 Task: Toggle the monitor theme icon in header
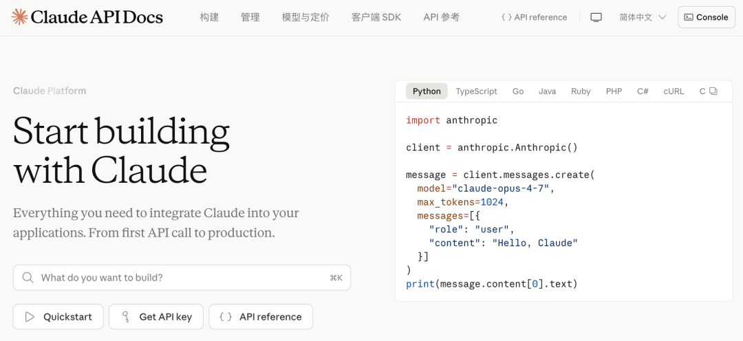(x=596, y=17)
